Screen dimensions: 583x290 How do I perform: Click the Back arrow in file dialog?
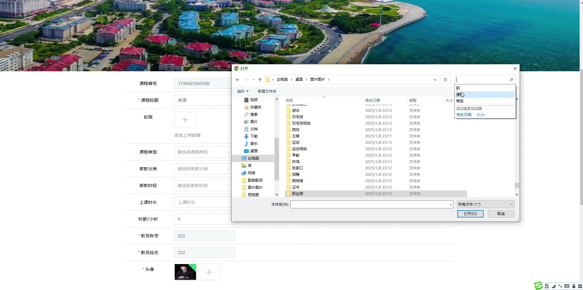coord(238,80)
